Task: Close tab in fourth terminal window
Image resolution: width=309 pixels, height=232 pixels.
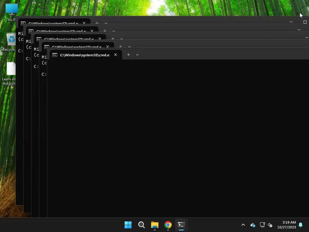Action: click(x=92, y=31)
